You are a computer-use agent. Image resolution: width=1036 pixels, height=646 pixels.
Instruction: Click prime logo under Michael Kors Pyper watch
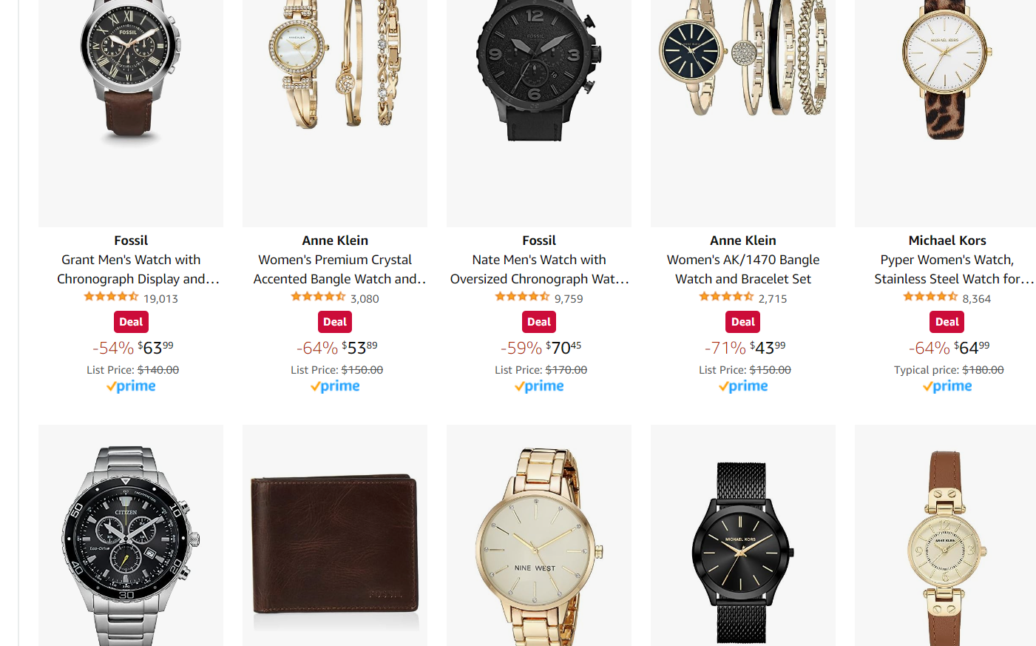pos(947,386)
